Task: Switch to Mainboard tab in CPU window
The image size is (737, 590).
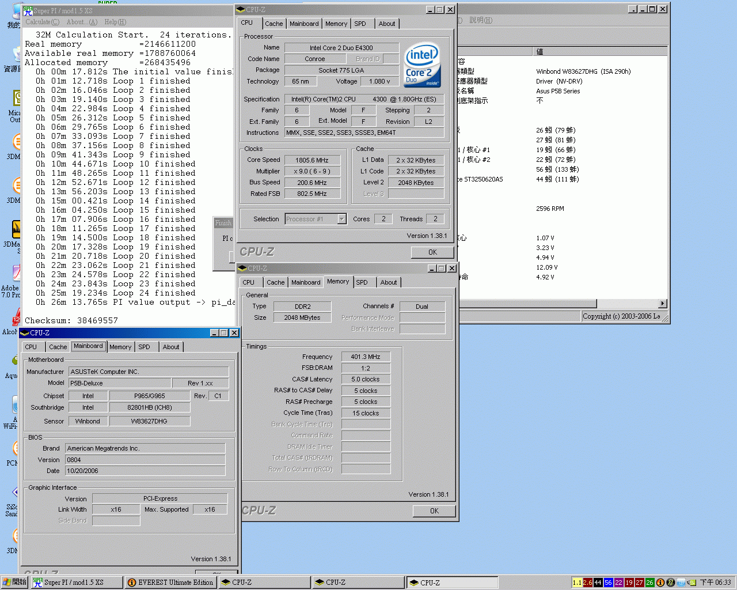Action: (304, 24)
